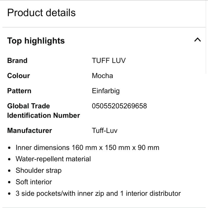Click the Manufacturer label
The image size is (208, 208).
point(29,130)
